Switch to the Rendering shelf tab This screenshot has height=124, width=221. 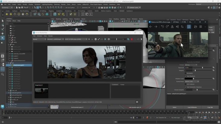(x=68, y=11)
